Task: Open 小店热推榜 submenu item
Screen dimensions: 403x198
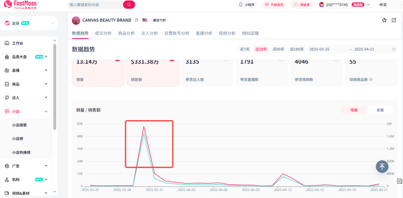Action: 21,152
